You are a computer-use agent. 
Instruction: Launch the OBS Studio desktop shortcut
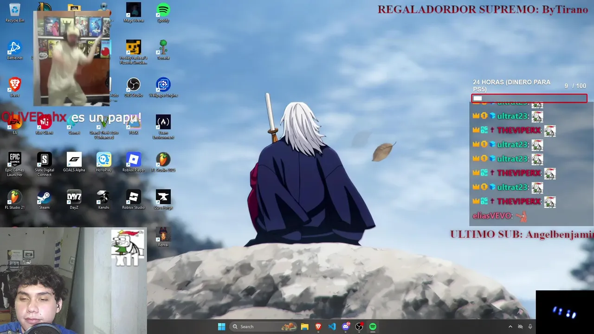tap(134, 88)
